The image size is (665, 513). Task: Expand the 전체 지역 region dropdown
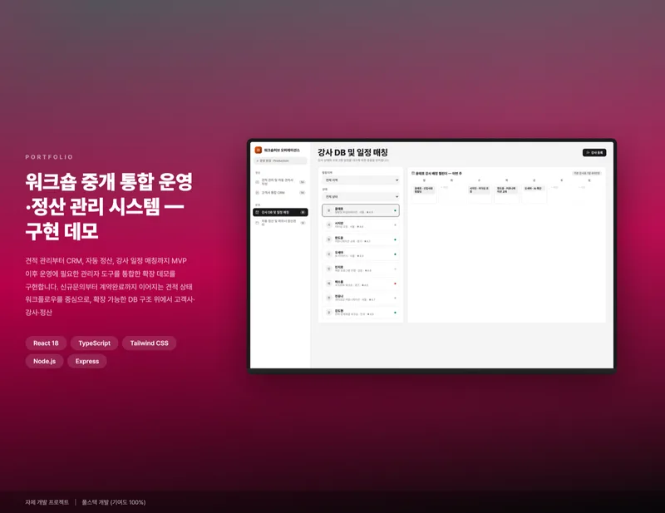coord(361,180)
